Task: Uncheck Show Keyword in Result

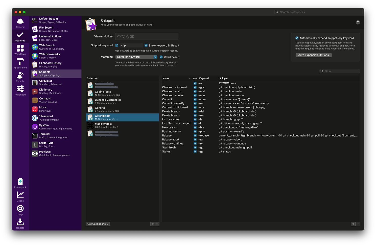Action: (x=146, y=45)
